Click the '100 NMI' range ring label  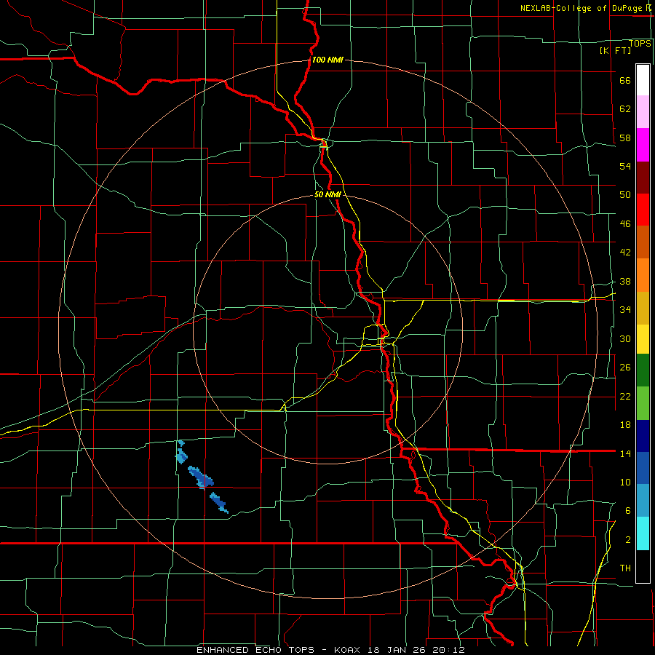327,60
